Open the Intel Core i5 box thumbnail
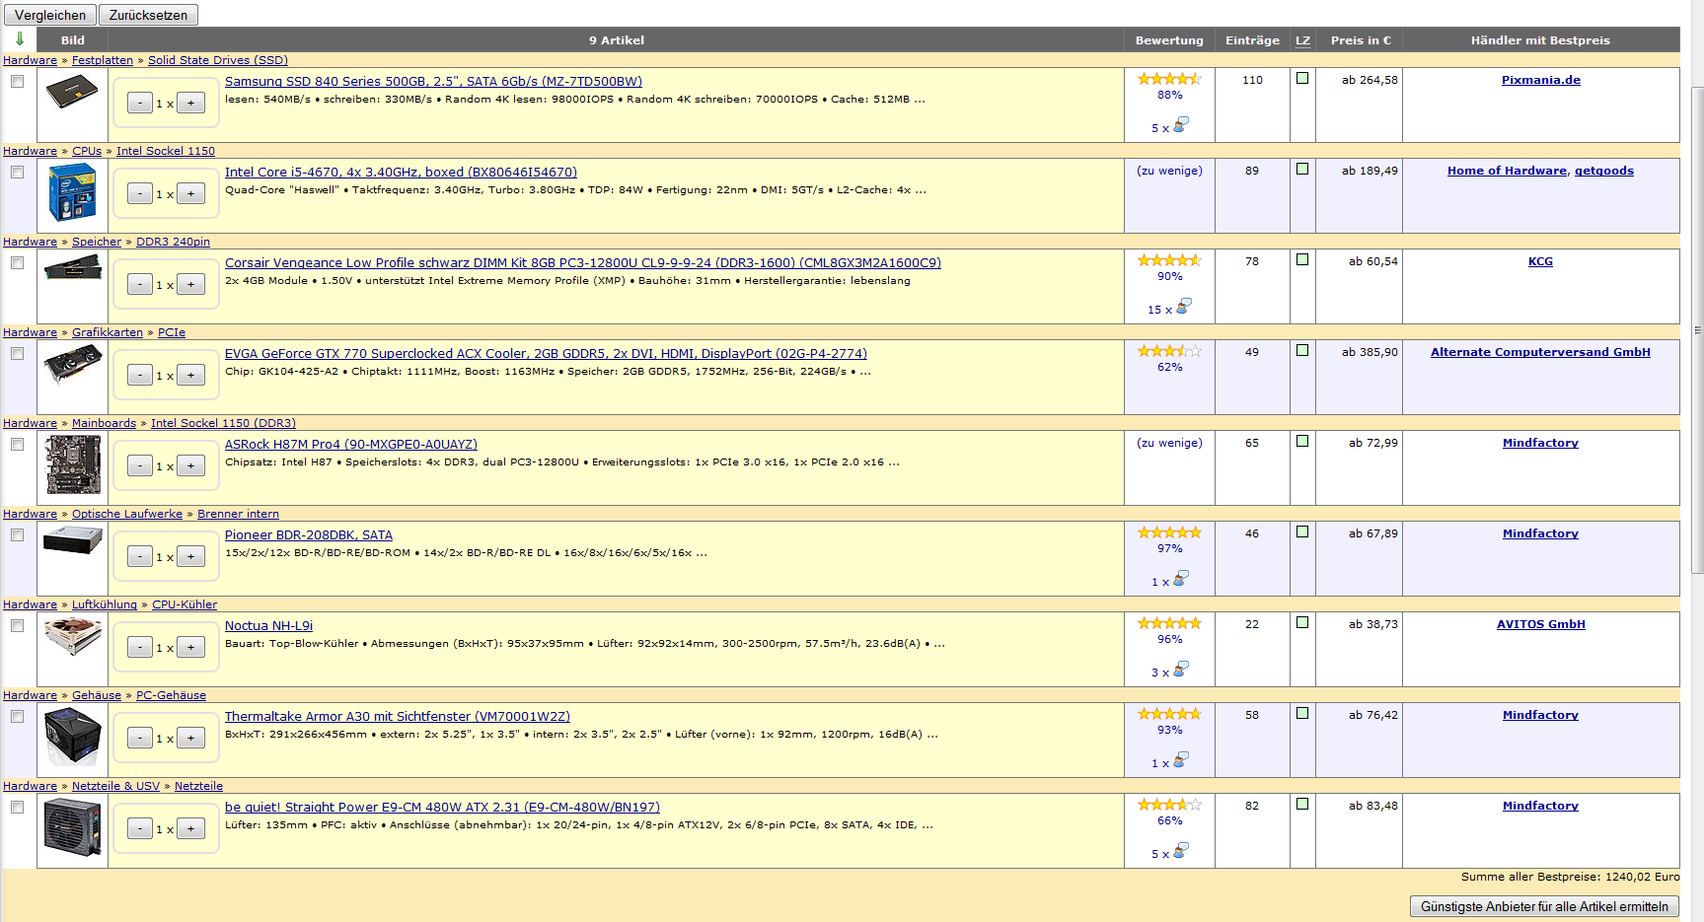This screenshot has height=922, width=1704. 72,192
